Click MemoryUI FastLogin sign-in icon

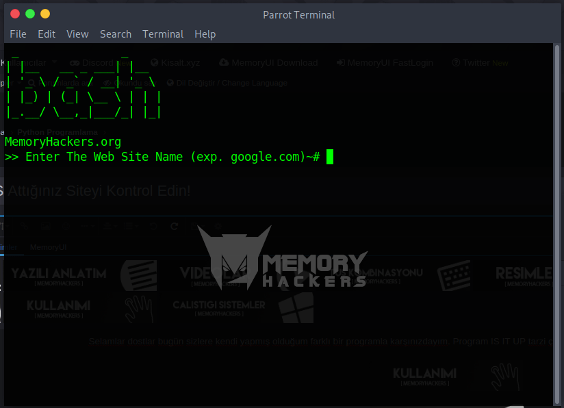point(341,63)
